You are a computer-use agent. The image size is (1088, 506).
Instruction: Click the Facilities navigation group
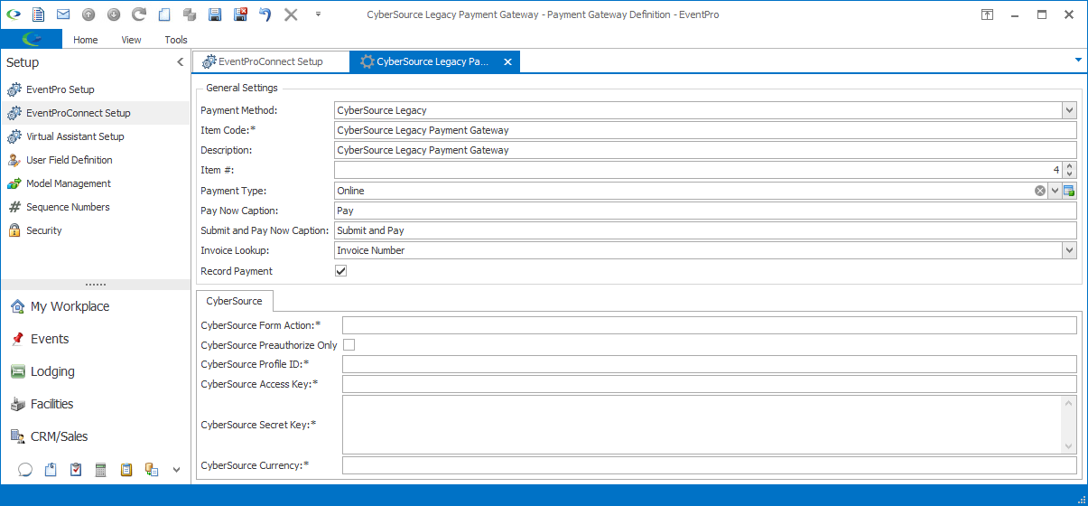pos(95,404)
